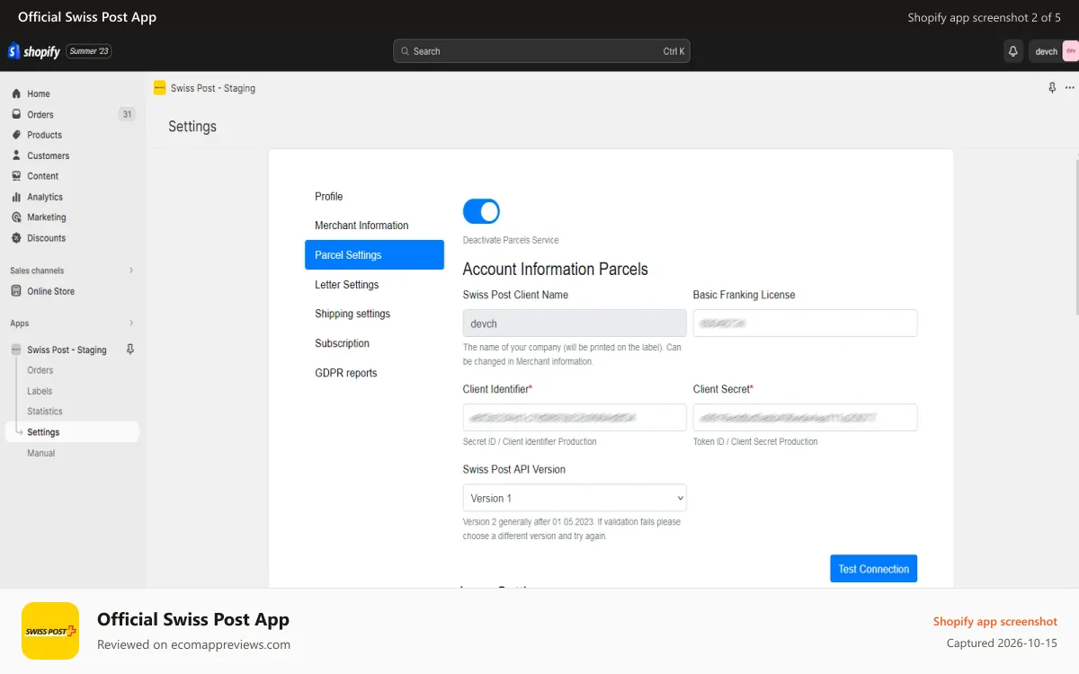Click the Discounts badge icon
1079x674 pixels.
16,238
